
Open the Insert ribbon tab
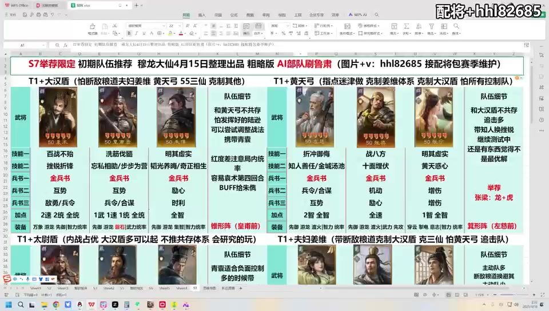pos(202,15)
